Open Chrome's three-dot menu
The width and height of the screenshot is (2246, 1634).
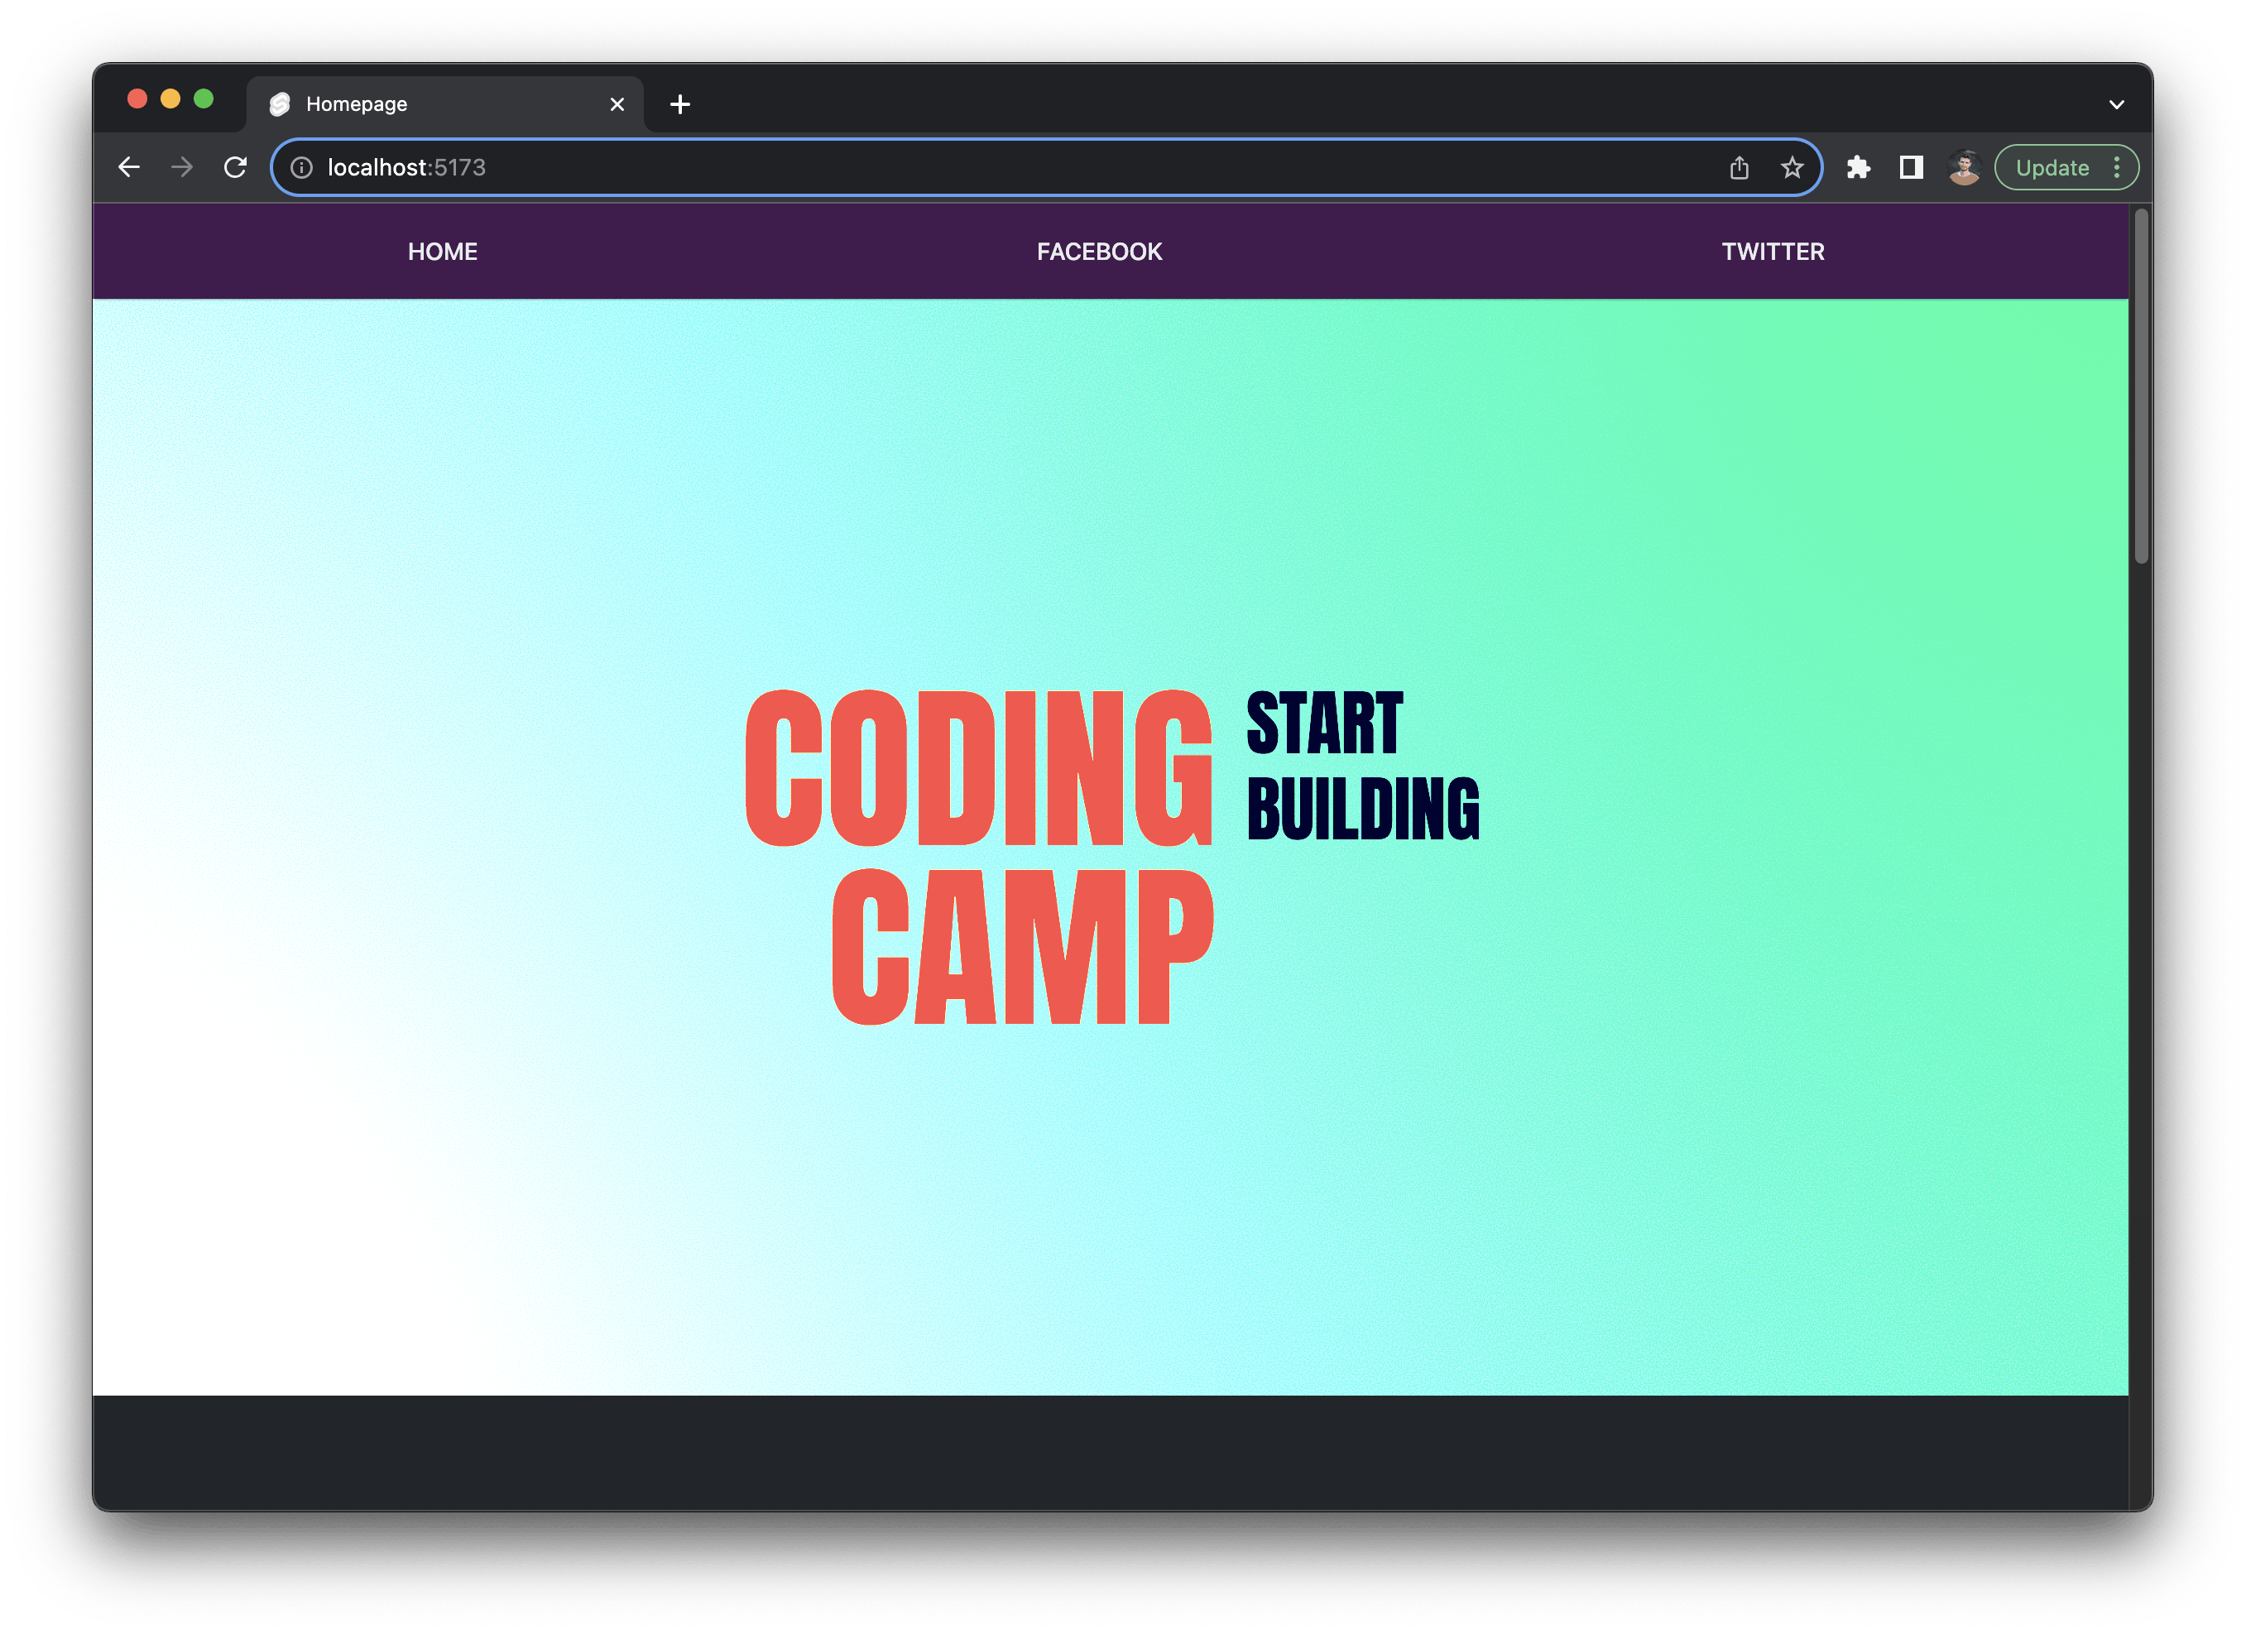coord(2116,167)
